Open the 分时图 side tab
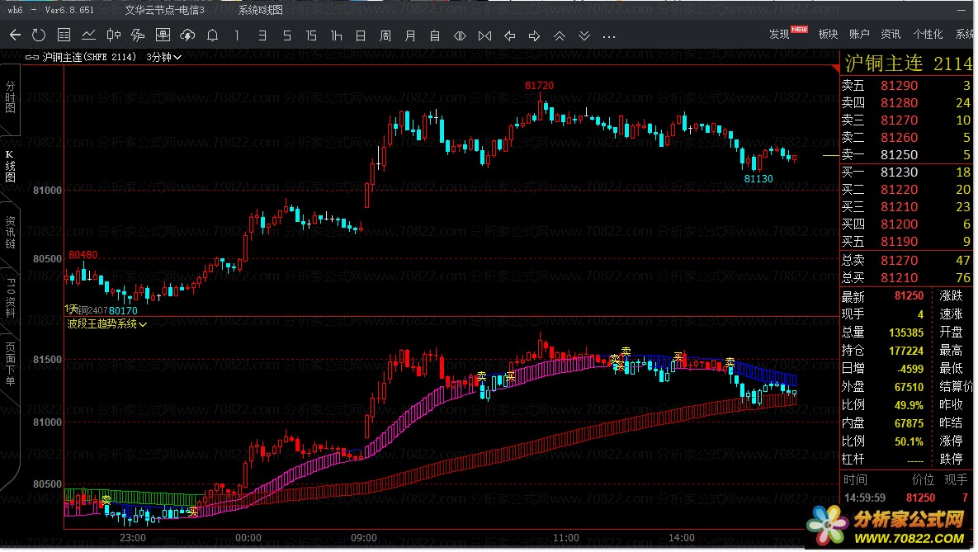 pyautogui.click(x=10, y=97)
